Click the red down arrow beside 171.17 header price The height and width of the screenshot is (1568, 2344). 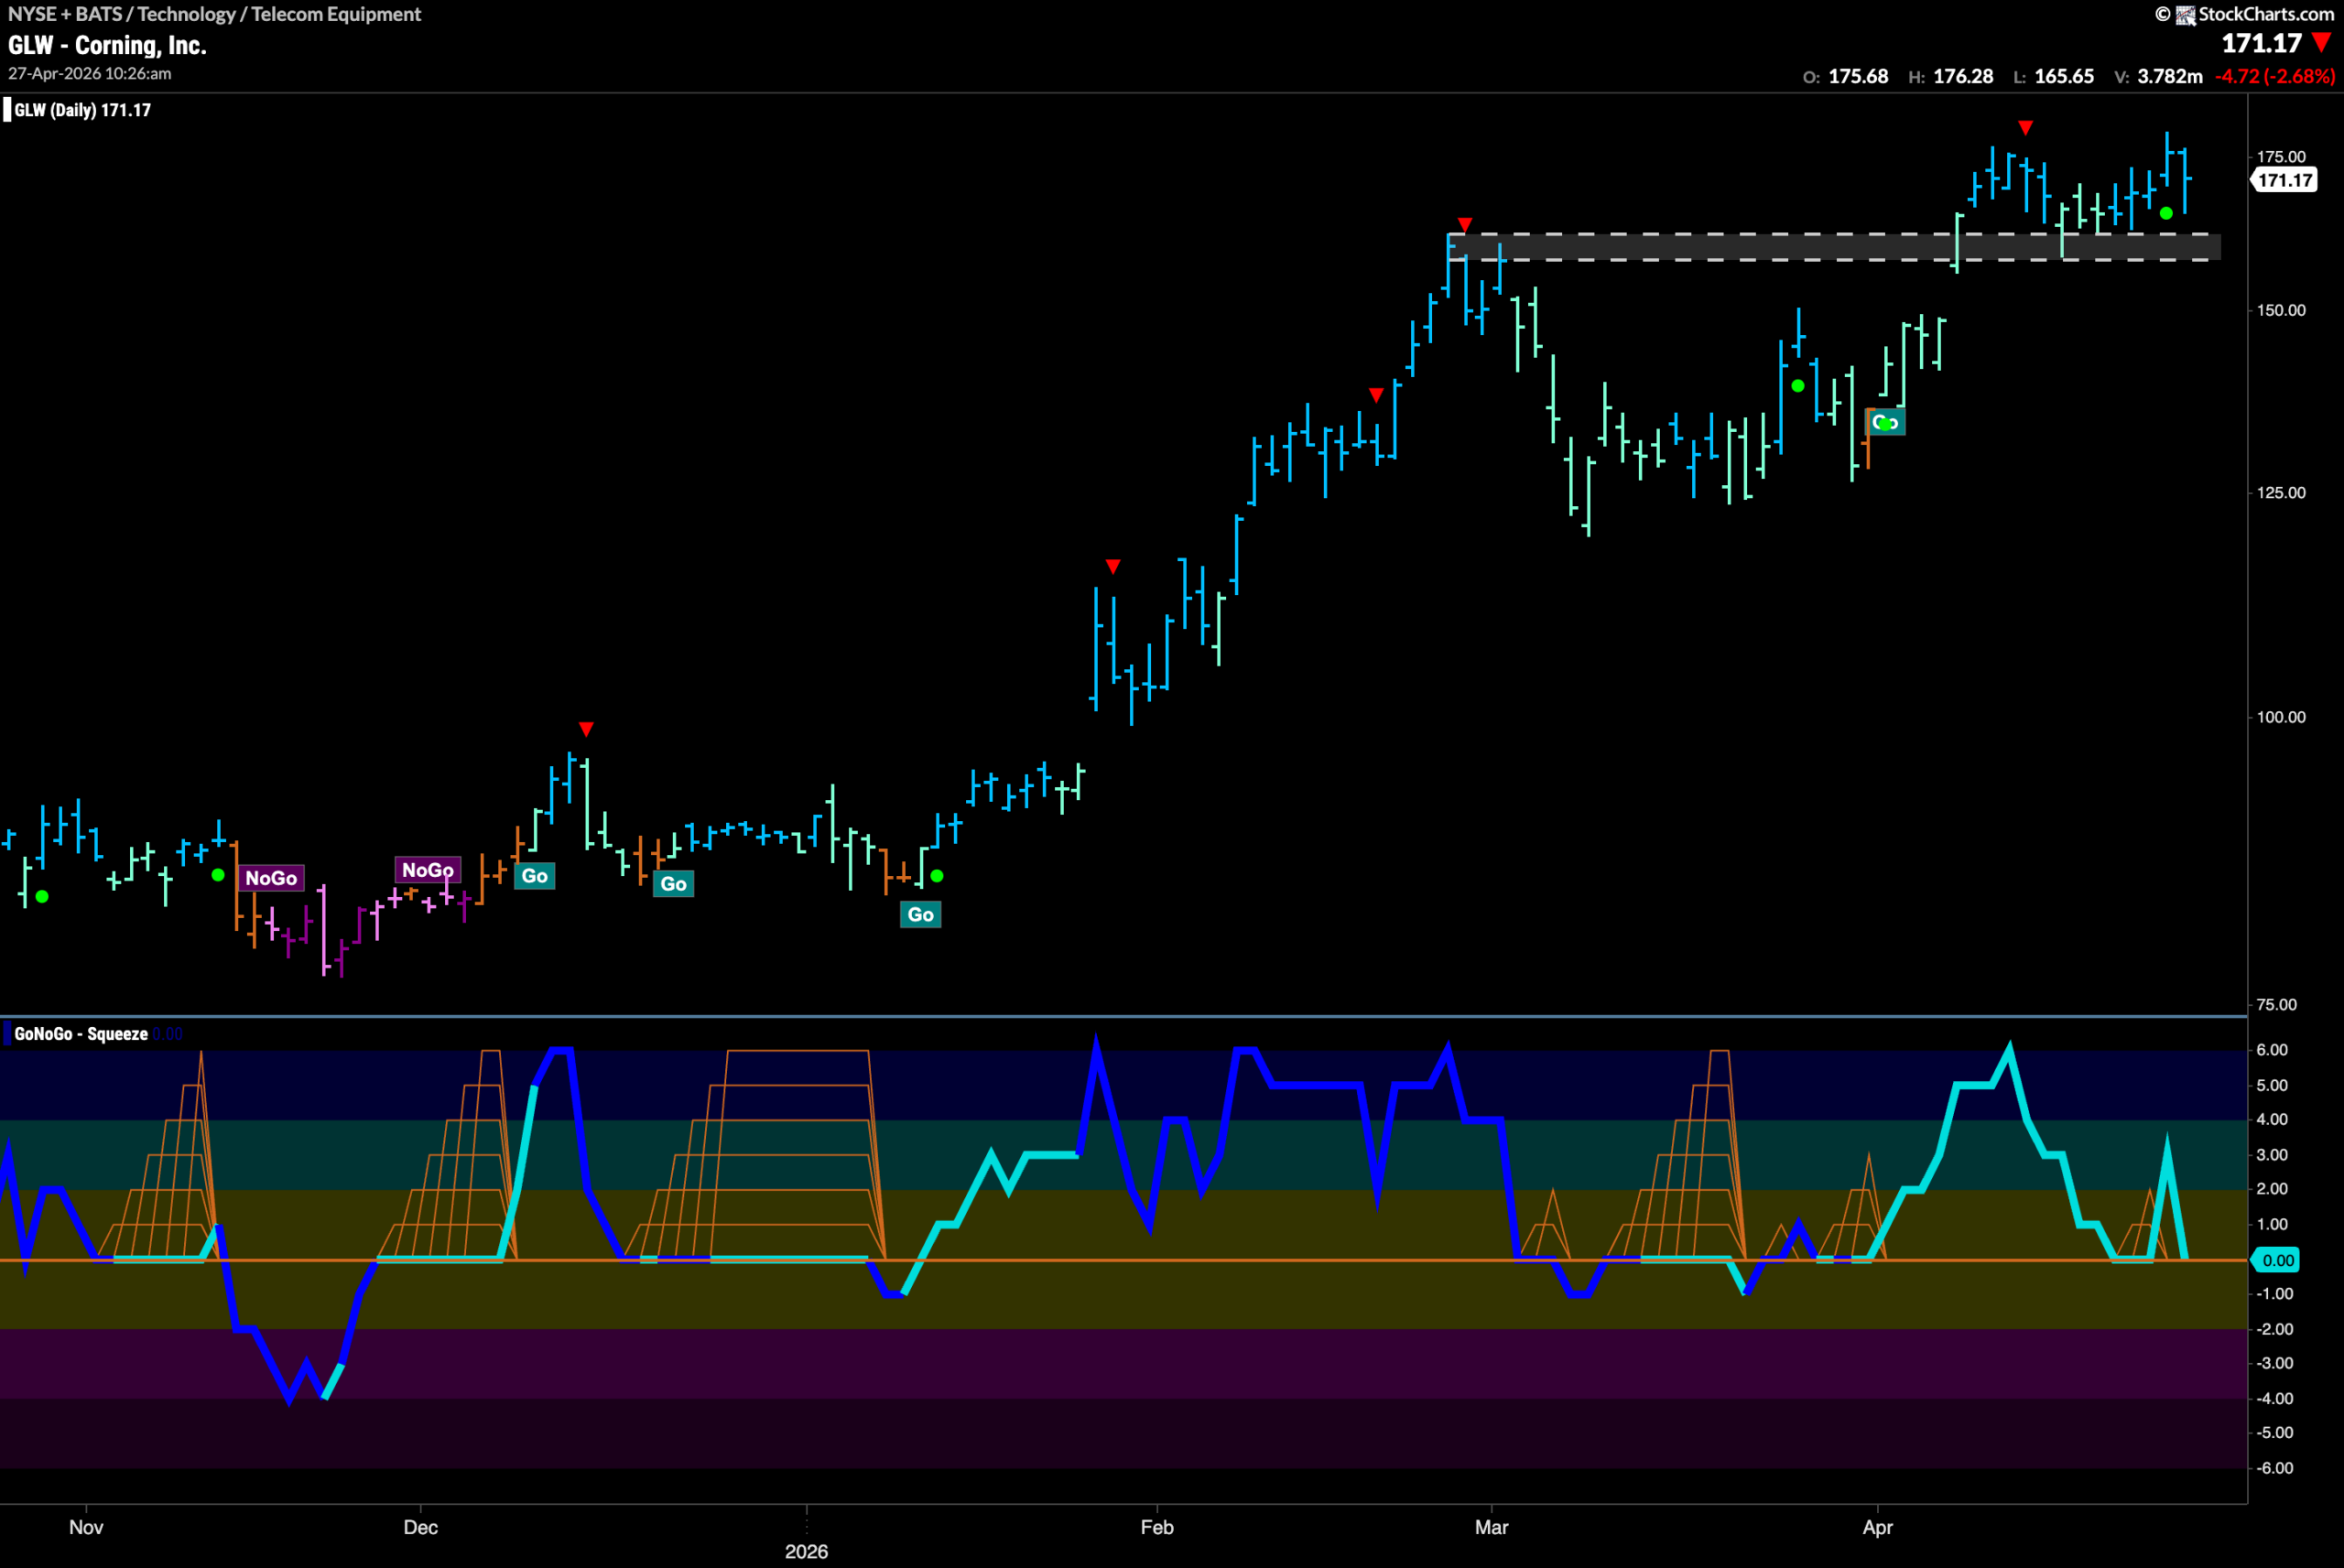[x=2322, y=43]
